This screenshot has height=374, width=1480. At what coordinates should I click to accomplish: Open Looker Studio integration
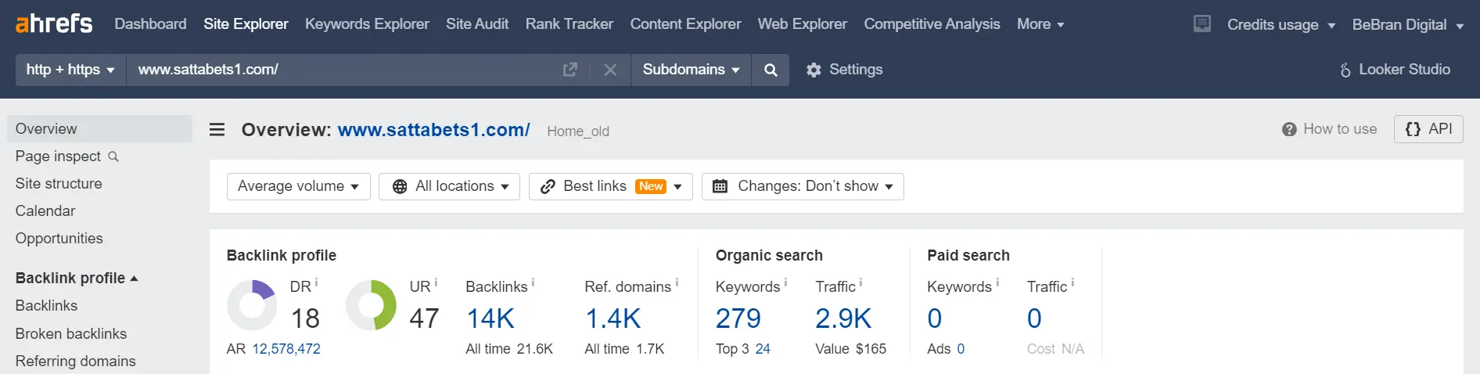point(1395,70)
